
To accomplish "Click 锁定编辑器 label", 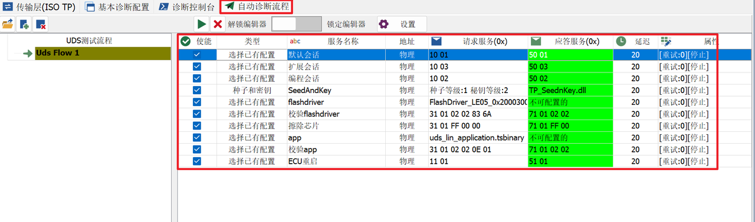I will (x=346, y=25).
